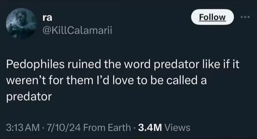
Task: Click the word love in the tweet
Action: click(123, 80)
